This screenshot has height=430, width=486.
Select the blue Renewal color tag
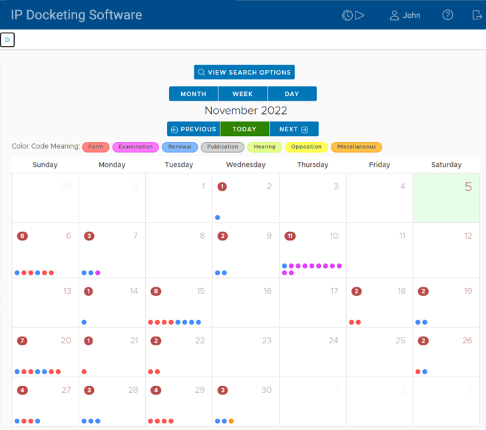coord(179,147)
